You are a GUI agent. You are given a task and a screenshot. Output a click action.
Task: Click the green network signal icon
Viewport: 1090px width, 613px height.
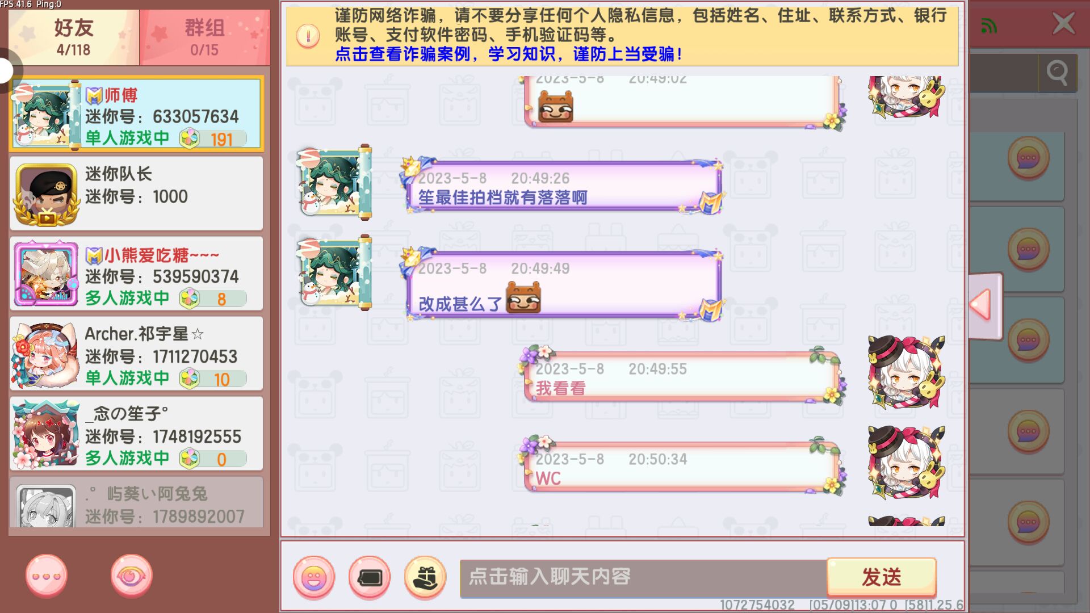click(989, 26)
